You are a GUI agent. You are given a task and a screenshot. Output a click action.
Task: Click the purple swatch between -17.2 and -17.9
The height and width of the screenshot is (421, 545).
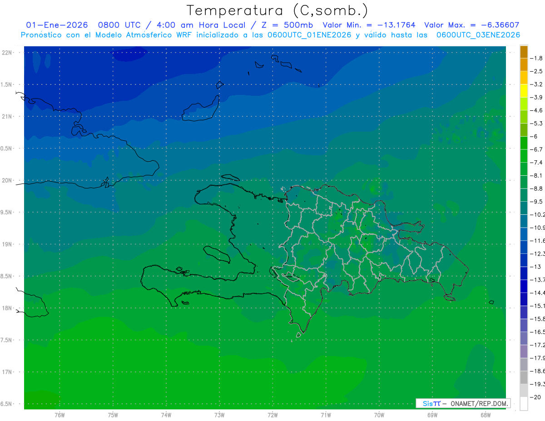coord(524,351)
